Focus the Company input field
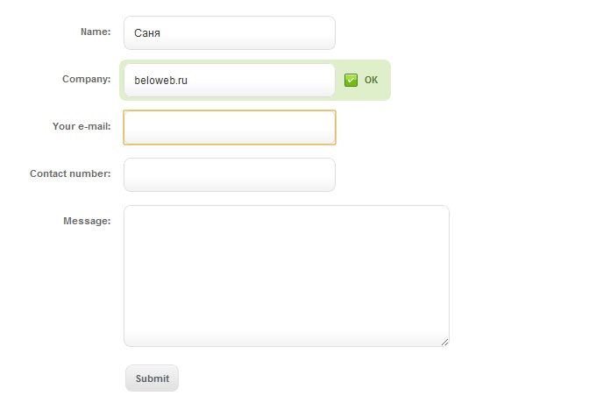596x403 pixels. pyautogui.click(x=263, y=80)
